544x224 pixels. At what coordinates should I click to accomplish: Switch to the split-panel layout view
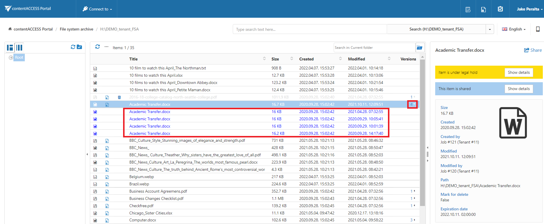[x=10, y=48]
